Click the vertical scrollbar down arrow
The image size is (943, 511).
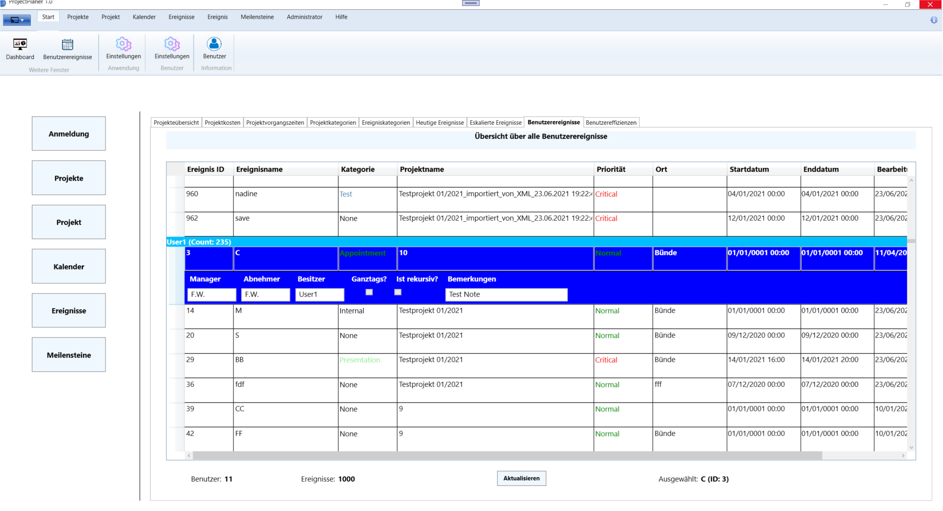[911, 448]
